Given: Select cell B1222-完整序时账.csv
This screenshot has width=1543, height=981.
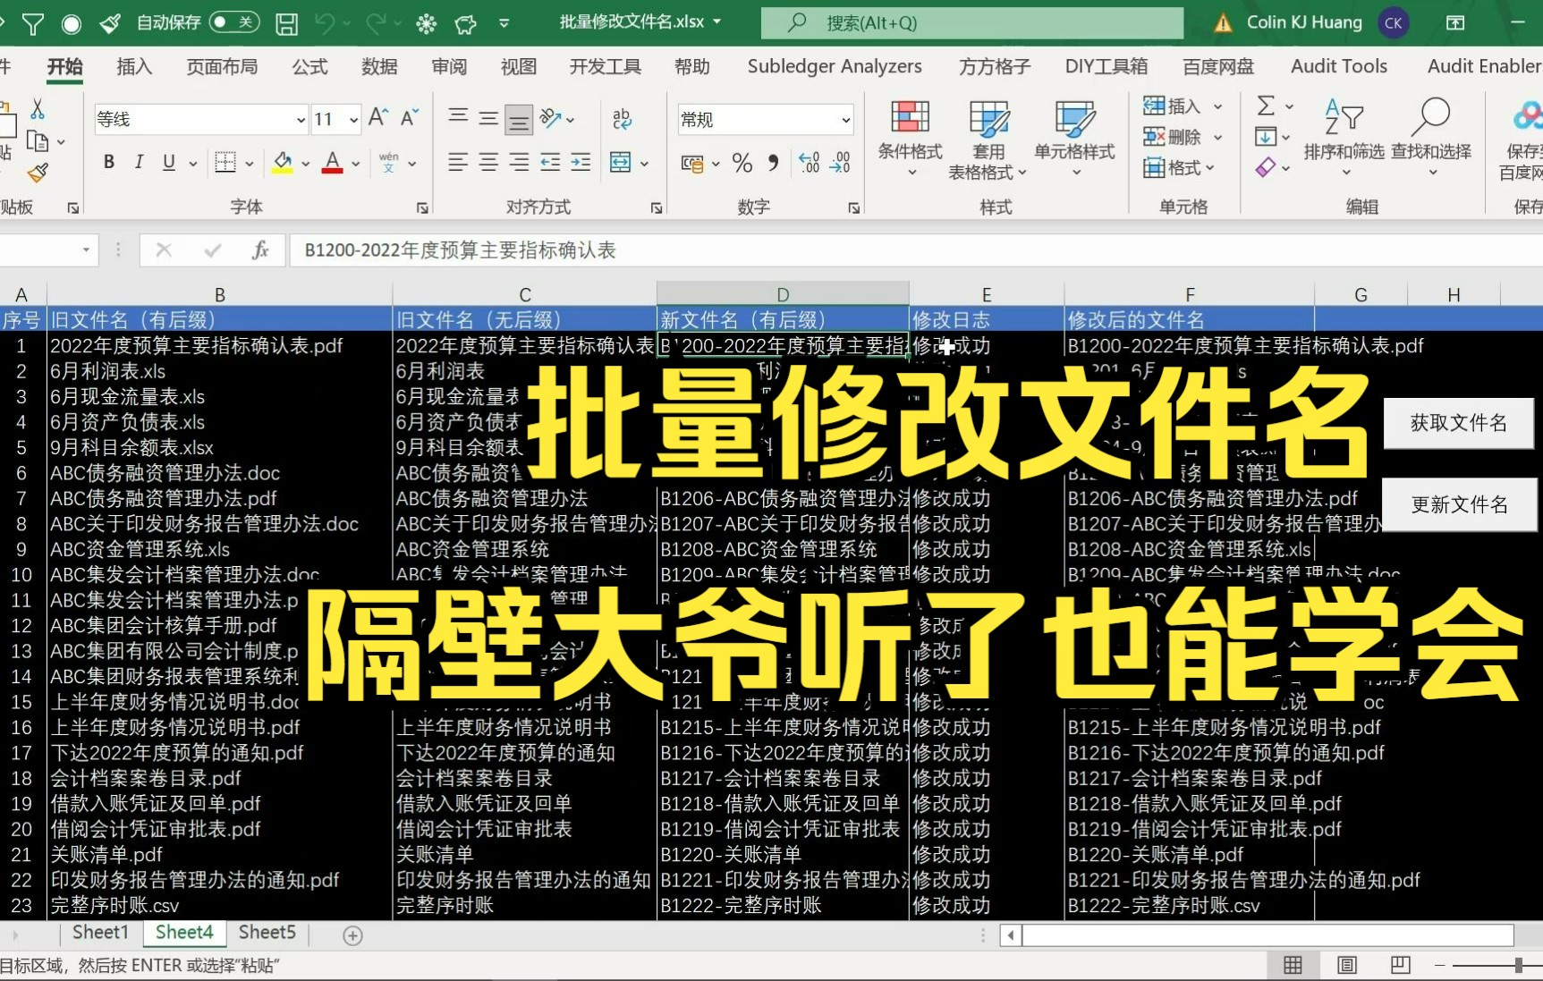Looking at the screenshot, I should (1190, 906).
